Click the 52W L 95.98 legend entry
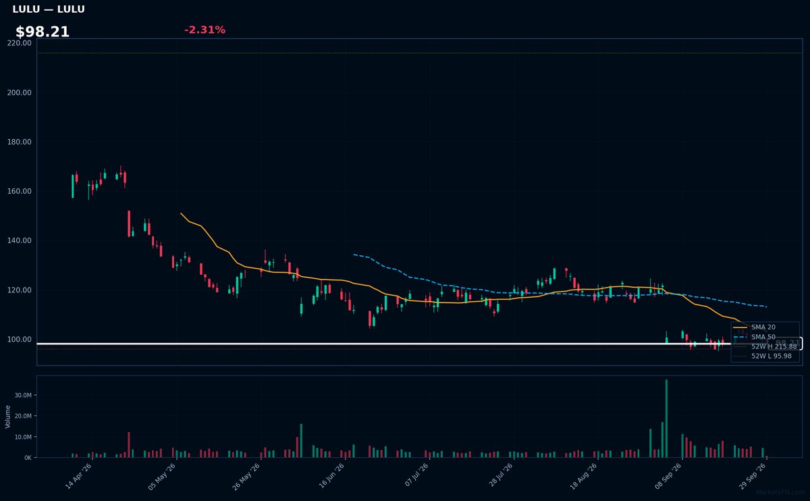This screenshot has width=810, height=501. [763, 356]
